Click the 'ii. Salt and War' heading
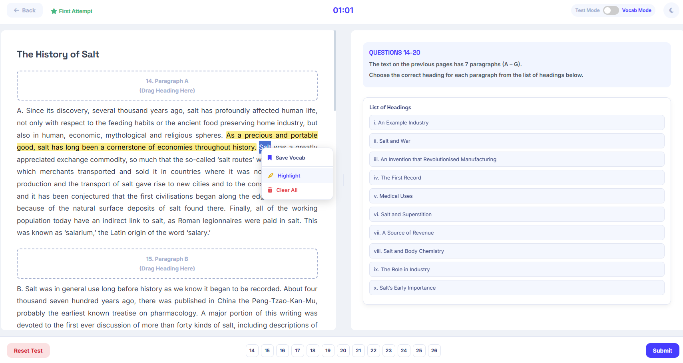 (516, 141)
